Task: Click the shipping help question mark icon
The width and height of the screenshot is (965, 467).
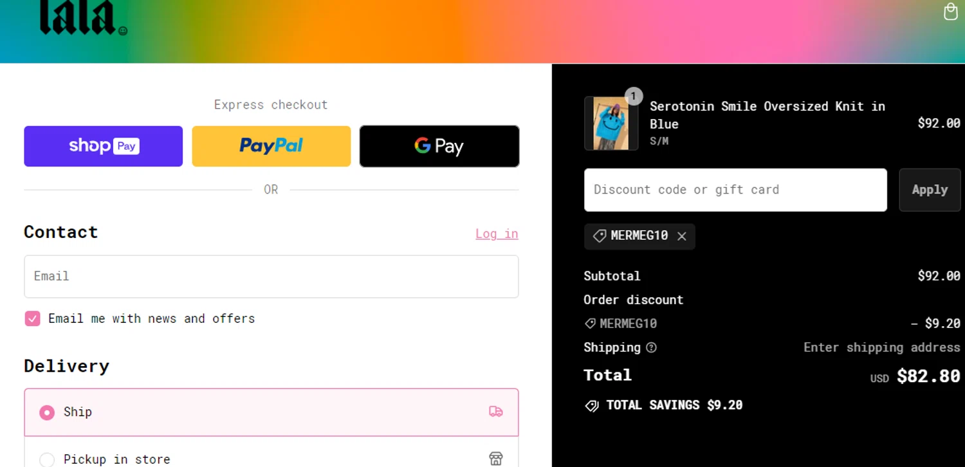Action: click(651, 347)
